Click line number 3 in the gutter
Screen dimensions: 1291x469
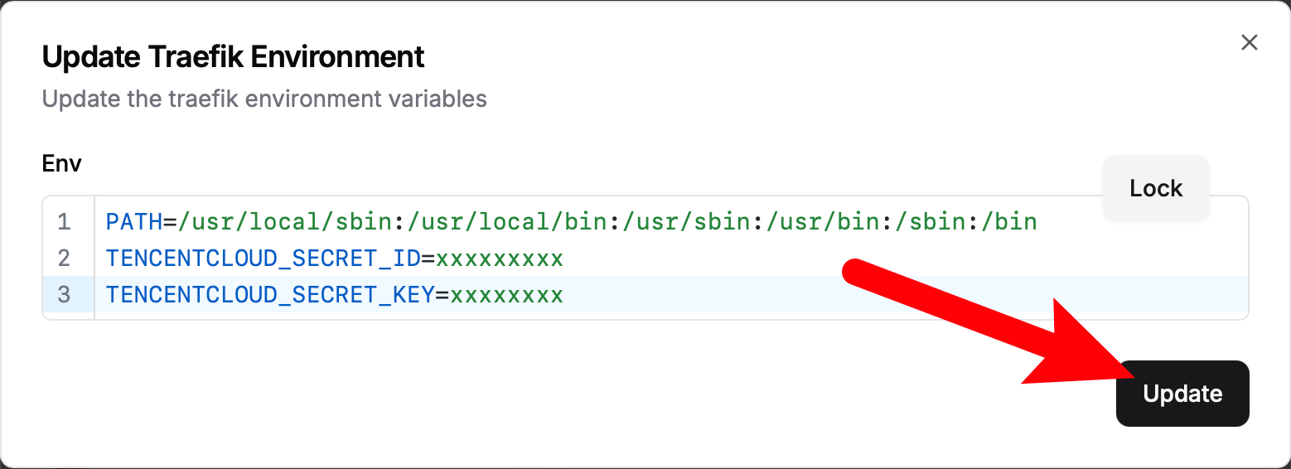[65, 295]
